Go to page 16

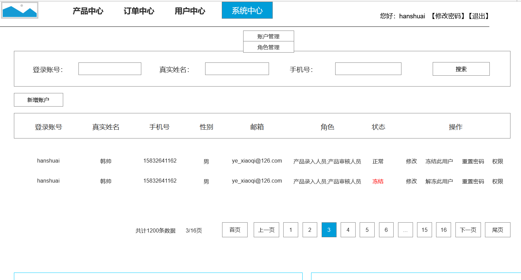pyautogui.click(x=444, y=230)
